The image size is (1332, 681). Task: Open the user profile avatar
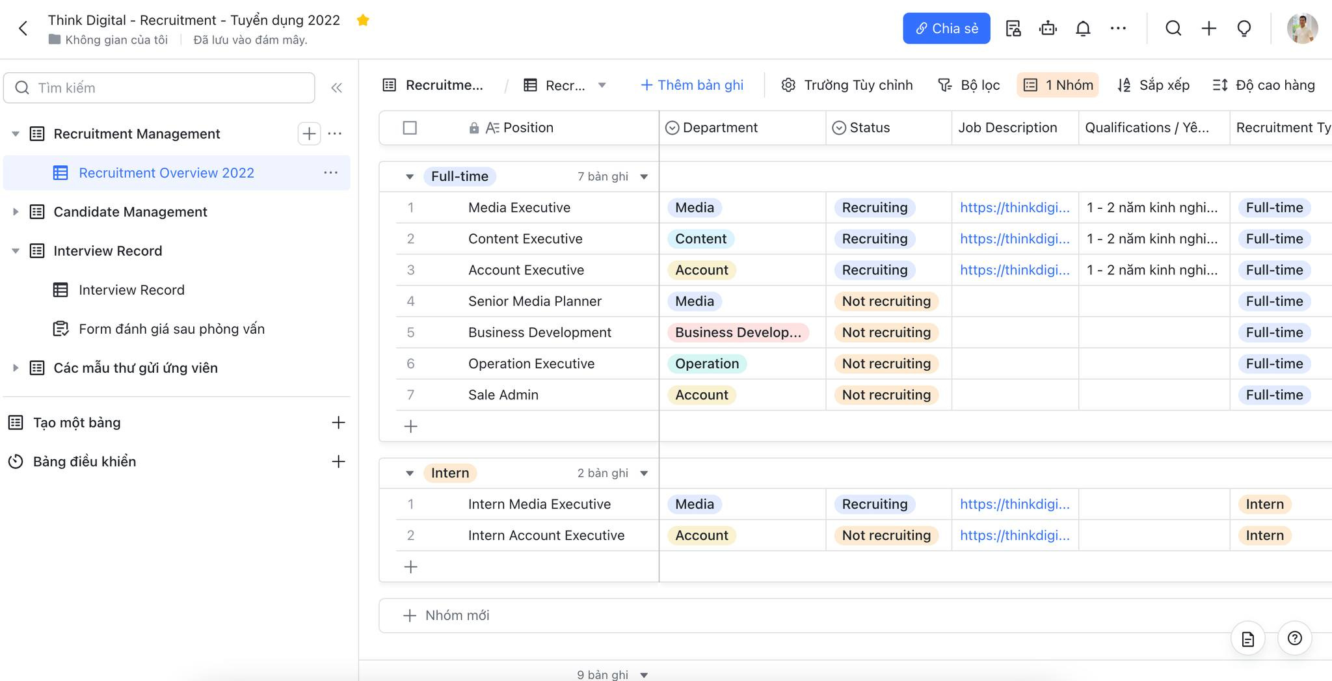click(1302, 29)
